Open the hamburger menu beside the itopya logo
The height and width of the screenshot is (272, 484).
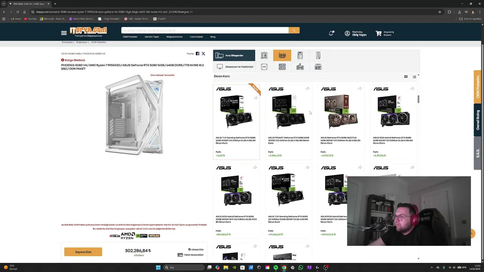[64, 33]
